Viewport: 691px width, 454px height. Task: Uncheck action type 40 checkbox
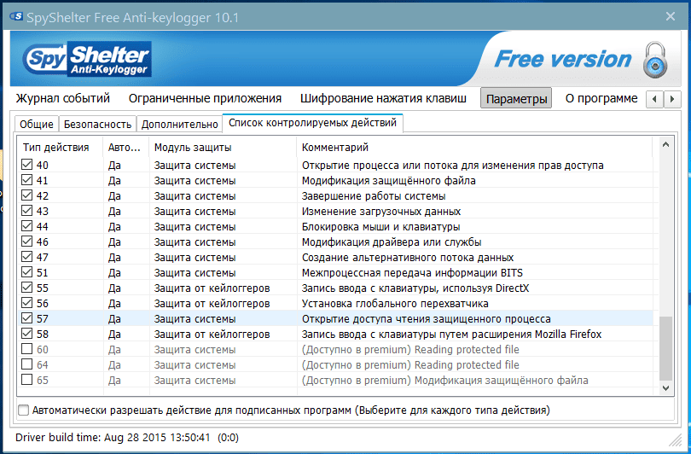pyautogui.click(x=27, y=165)
